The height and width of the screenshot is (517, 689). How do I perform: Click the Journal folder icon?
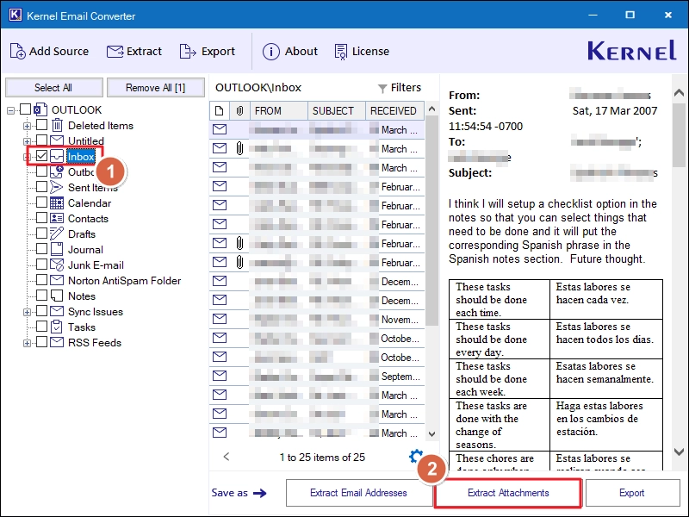57,249
